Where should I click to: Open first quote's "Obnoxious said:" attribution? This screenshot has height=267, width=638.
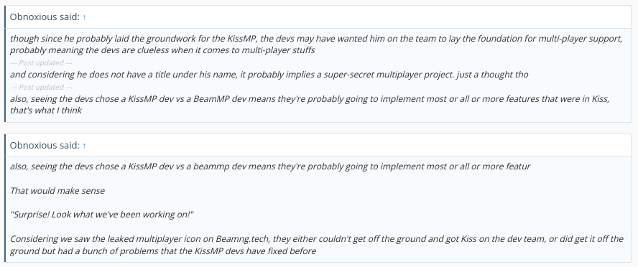(x=45, y=17)
